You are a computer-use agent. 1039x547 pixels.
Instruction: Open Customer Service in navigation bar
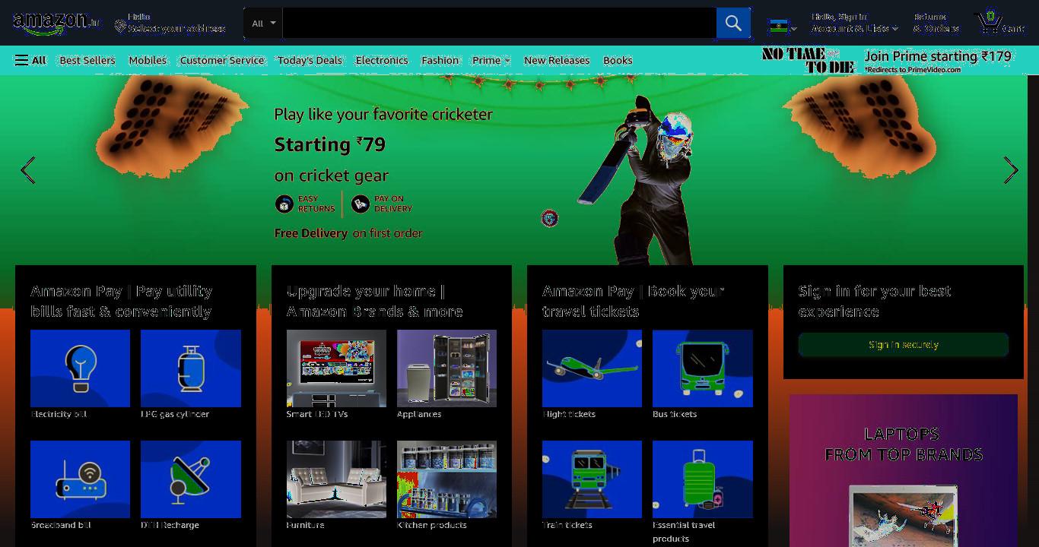(x=222, y=60)
